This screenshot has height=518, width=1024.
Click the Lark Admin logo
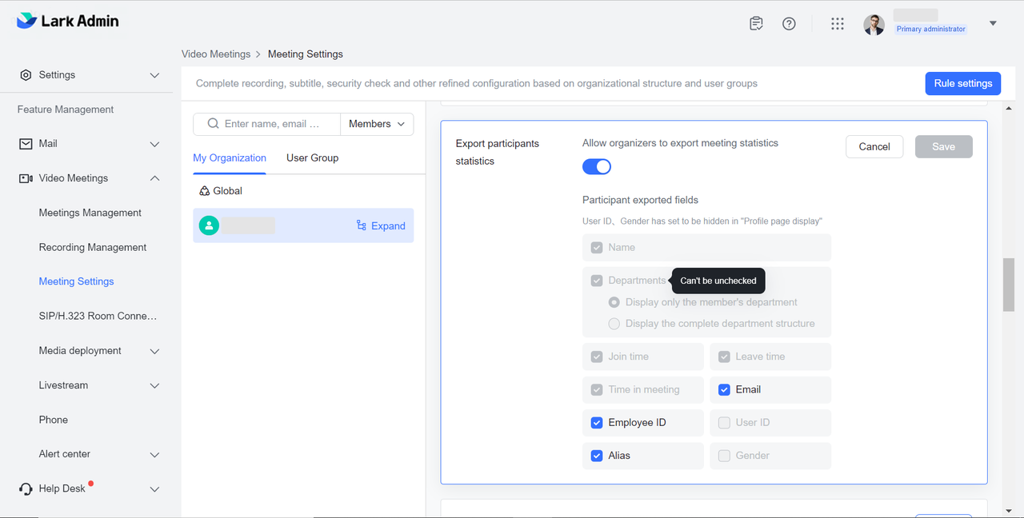(68, 22)
